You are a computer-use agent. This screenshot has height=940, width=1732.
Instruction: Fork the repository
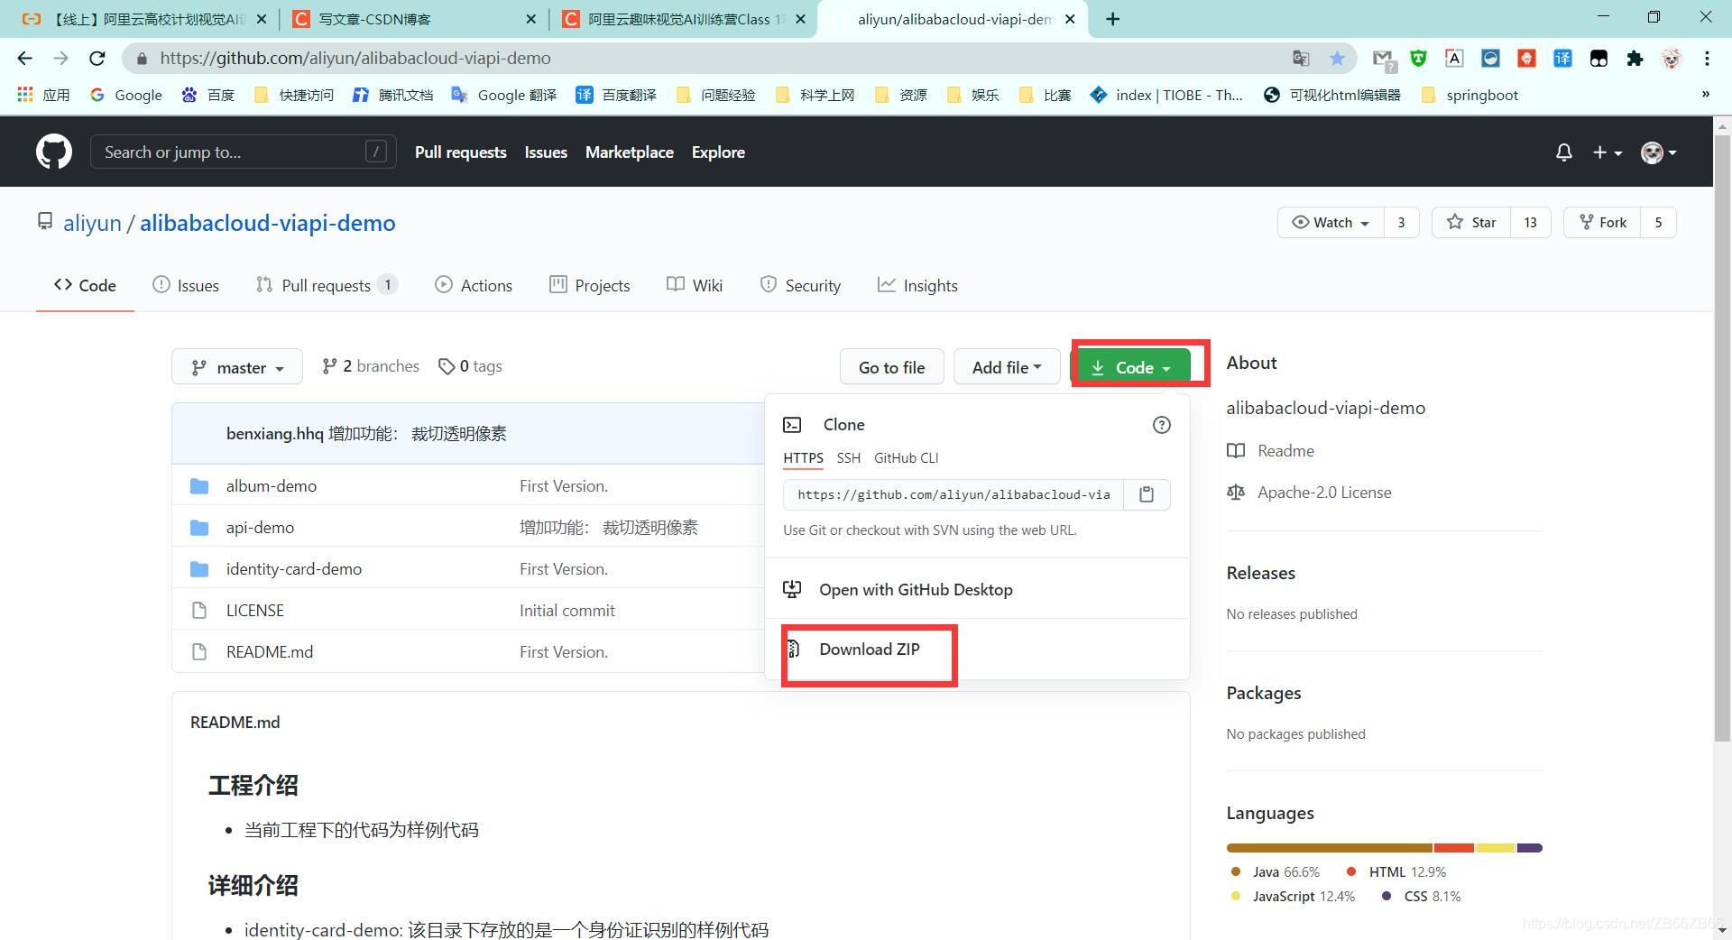coord(1603,223)
